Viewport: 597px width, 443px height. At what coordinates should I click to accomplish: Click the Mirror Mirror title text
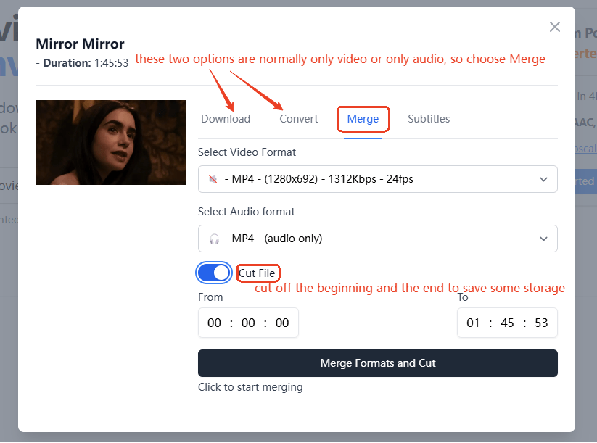[80, 44]
